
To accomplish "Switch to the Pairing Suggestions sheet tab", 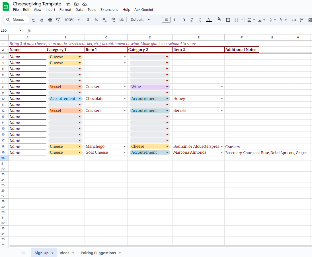I will coord(98,253).
